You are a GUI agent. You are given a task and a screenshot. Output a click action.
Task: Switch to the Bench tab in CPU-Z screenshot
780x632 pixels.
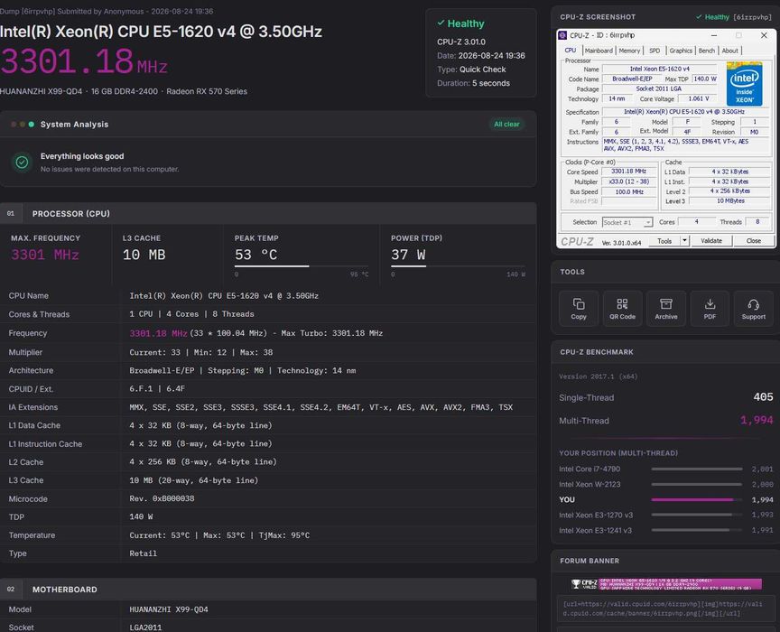[706, 51]
